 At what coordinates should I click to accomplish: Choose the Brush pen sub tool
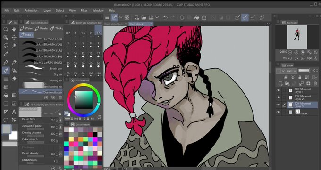[x=41, y=68]
